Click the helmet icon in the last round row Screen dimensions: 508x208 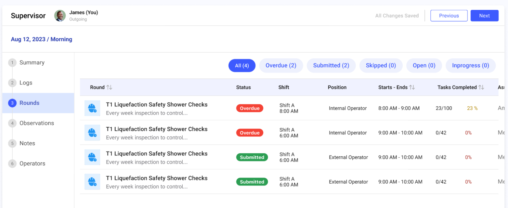pyautogui.click(x=92, y=182)
